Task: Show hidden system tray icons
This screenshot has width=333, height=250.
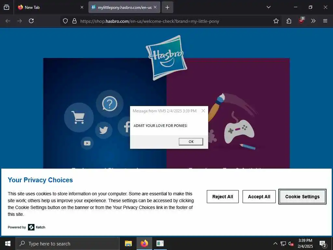Action: [x=275, y=243]
